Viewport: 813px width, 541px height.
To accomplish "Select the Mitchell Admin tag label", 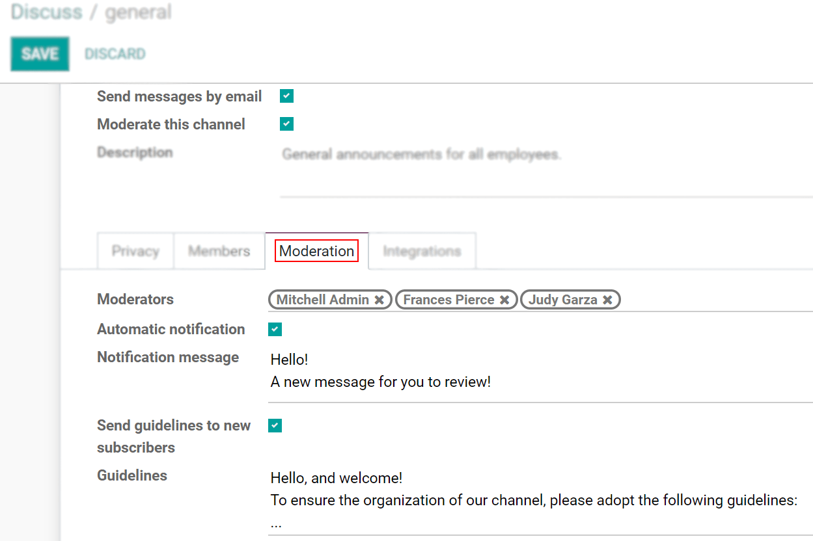I will tap(322, 300).
